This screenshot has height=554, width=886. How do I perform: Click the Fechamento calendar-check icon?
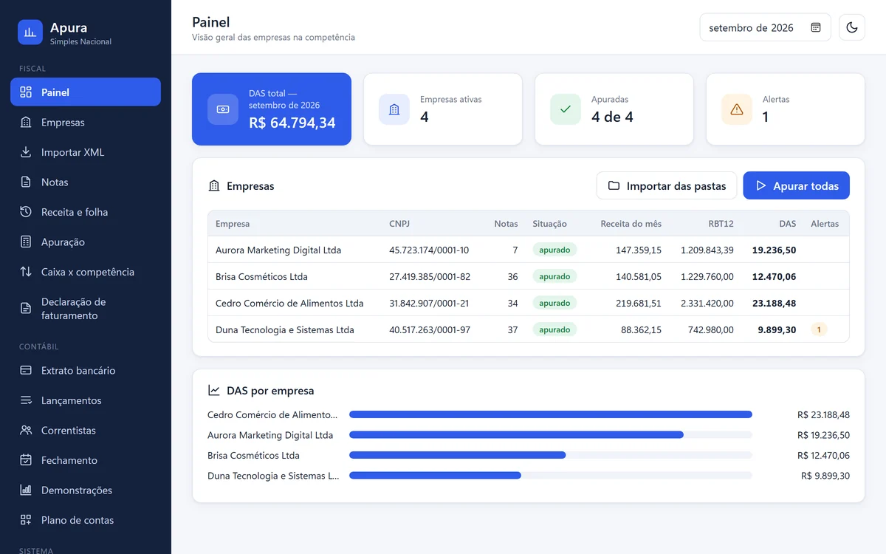[x=26, y=460]
